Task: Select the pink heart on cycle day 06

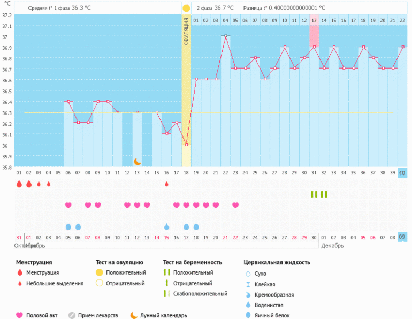Action: coord(68,205)
